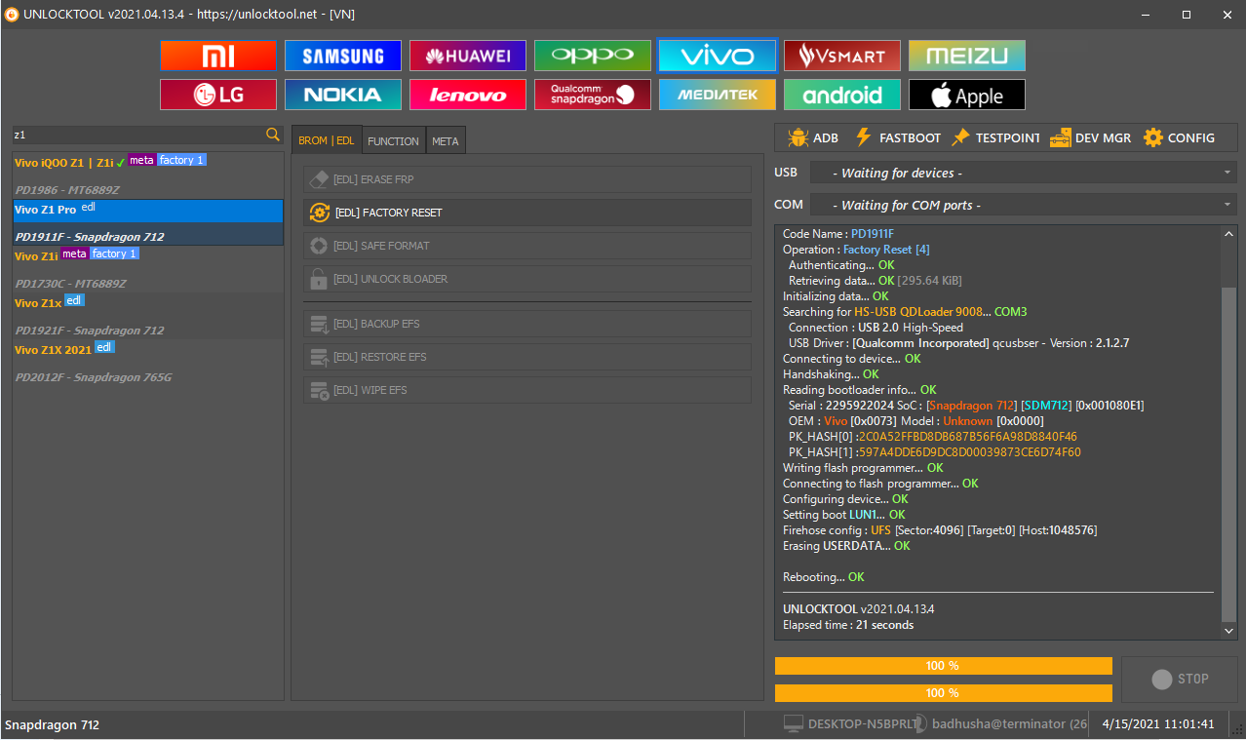Click the upper 100 % progress bar
The image size is (1246, 740).
[943, 666]
